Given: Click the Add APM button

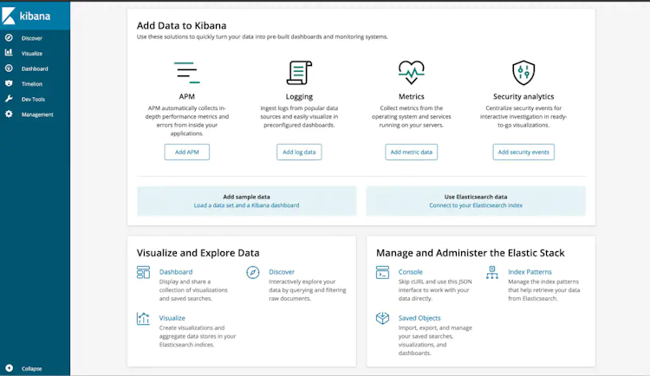Looking at the screenshot, I should (x=186, y=152).
